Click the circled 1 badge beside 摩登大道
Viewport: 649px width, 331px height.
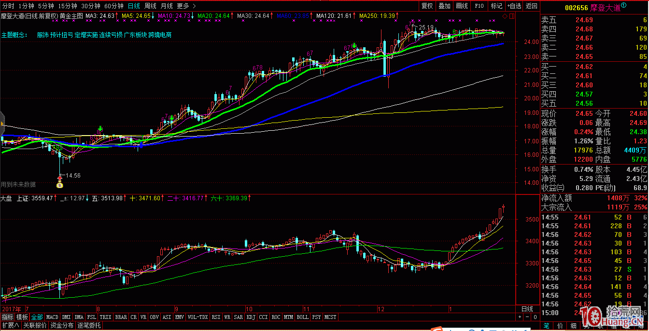coord(623,6)
